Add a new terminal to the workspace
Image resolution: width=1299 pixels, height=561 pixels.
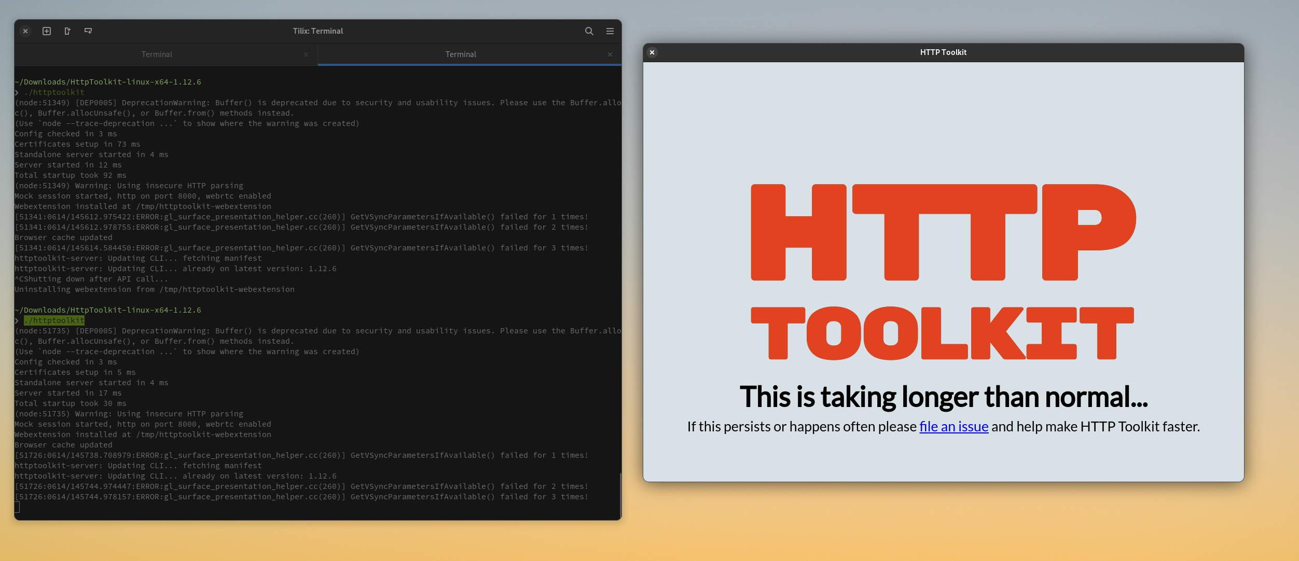pyautogui.click(x=47, y=31)
